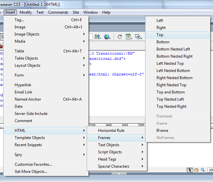Open the Text menu
Viewport: 213px width, 182px height.
[x=40, y=12]
